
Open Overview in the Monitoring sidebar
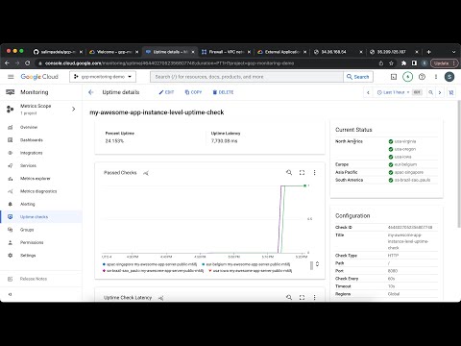tap(29, 127)
